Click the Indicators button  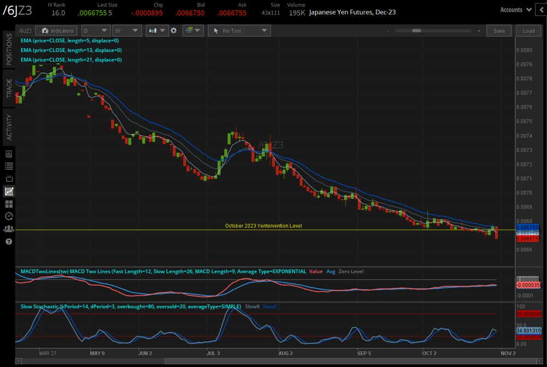coord(57,31)
